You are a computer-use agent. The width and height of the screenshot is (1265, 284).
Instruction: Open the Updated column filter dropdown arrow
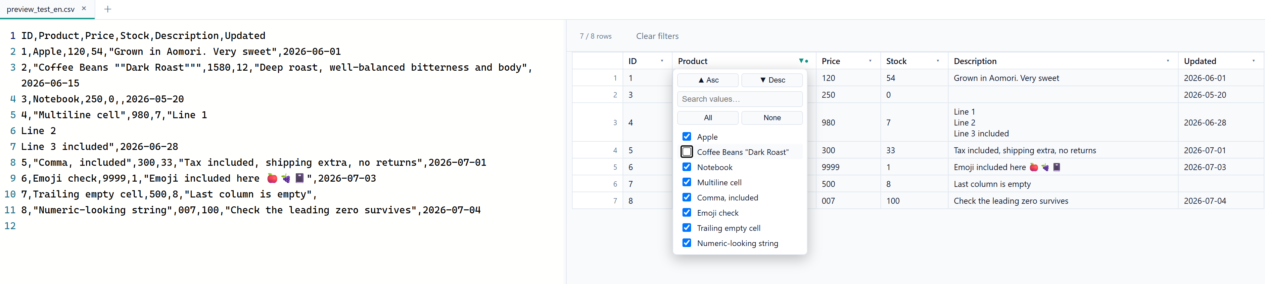click(x=1253, y=61)
